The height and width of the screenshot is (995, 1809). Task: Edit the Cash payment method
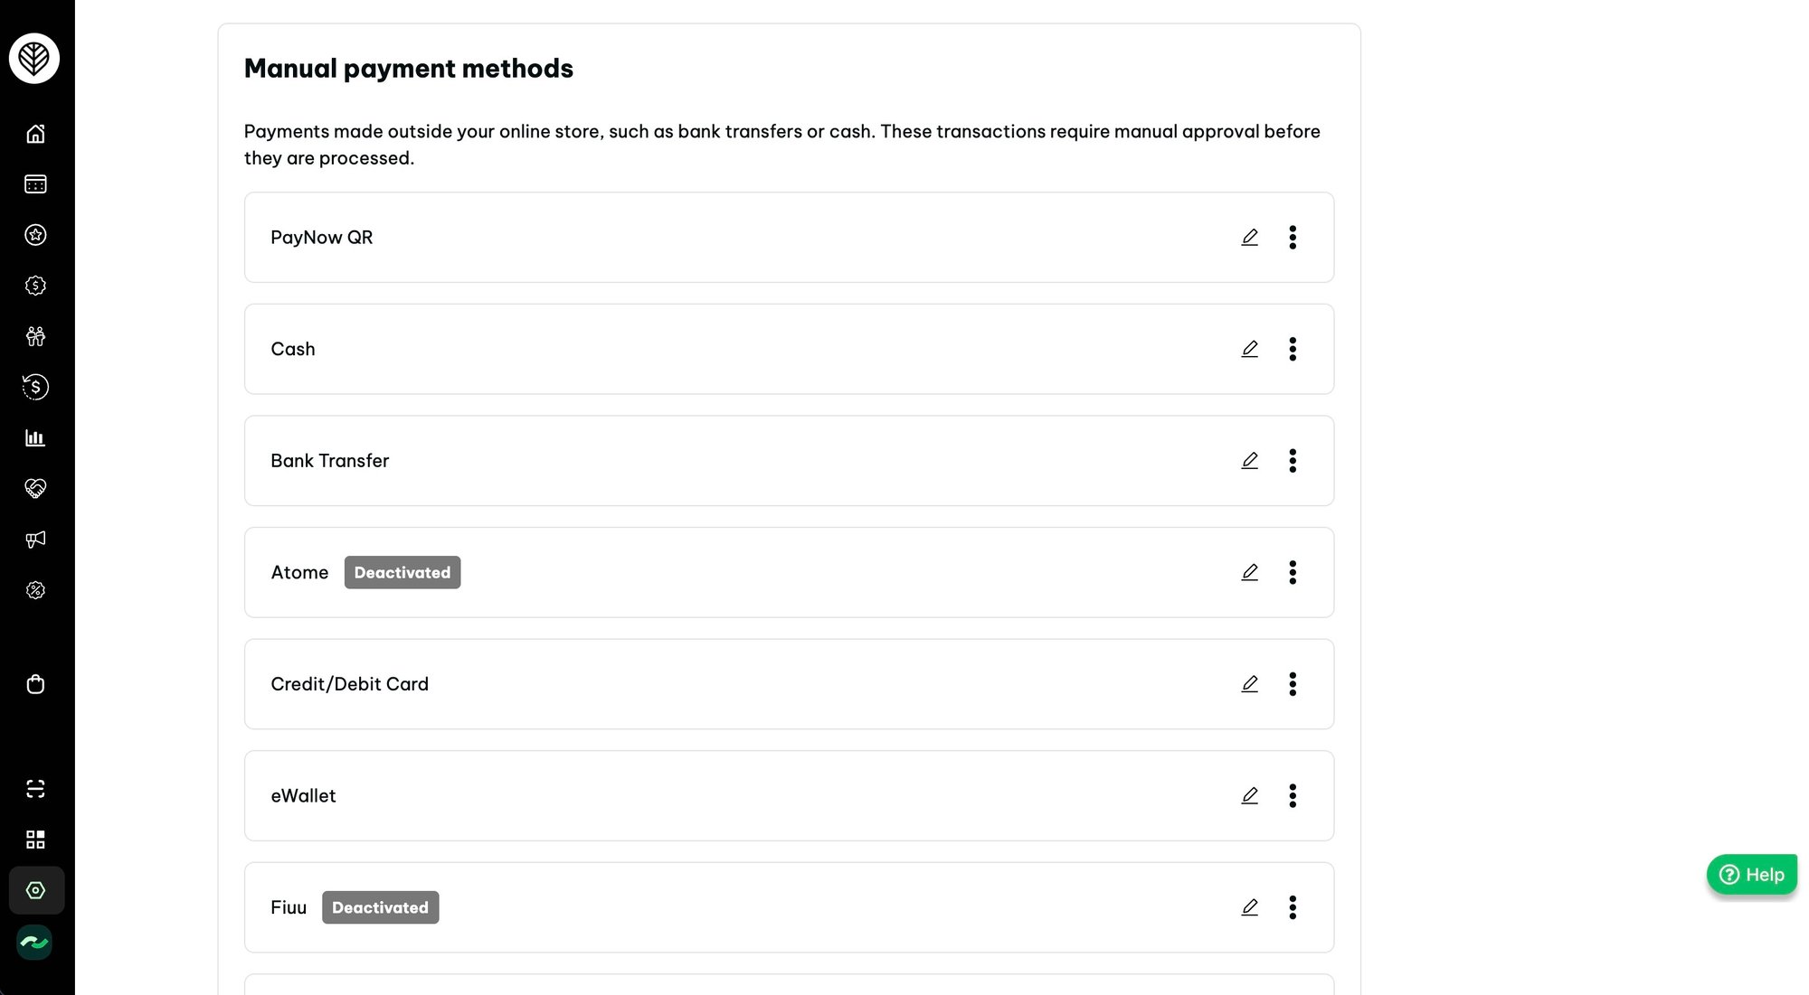click(1249, 349)
